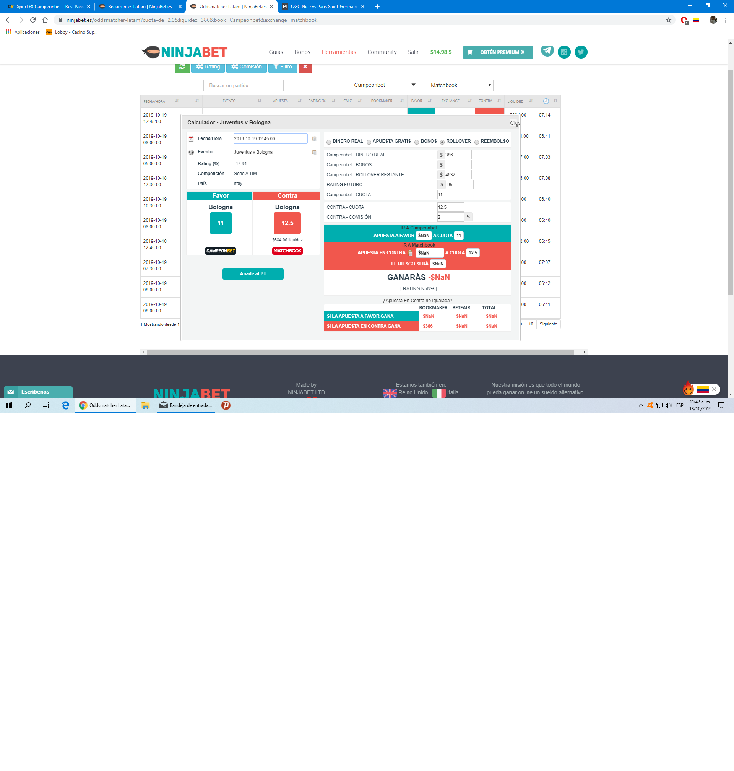
Task: Switch to OGC Nice vs Paris tab
Action: tap(323, 7)
